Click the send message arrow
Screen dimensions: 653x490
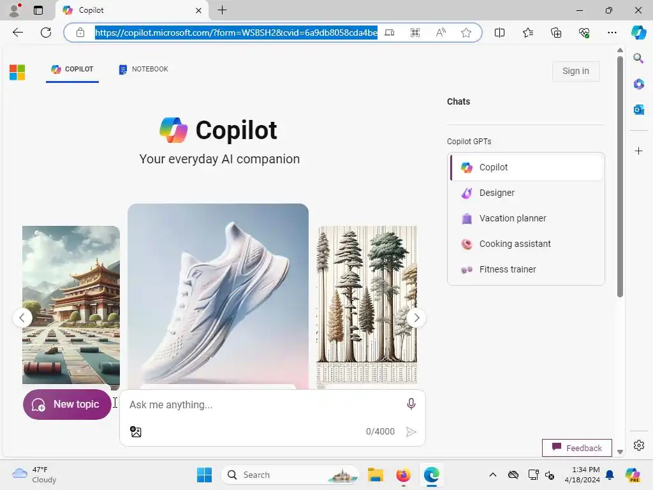tap(411, 432)
